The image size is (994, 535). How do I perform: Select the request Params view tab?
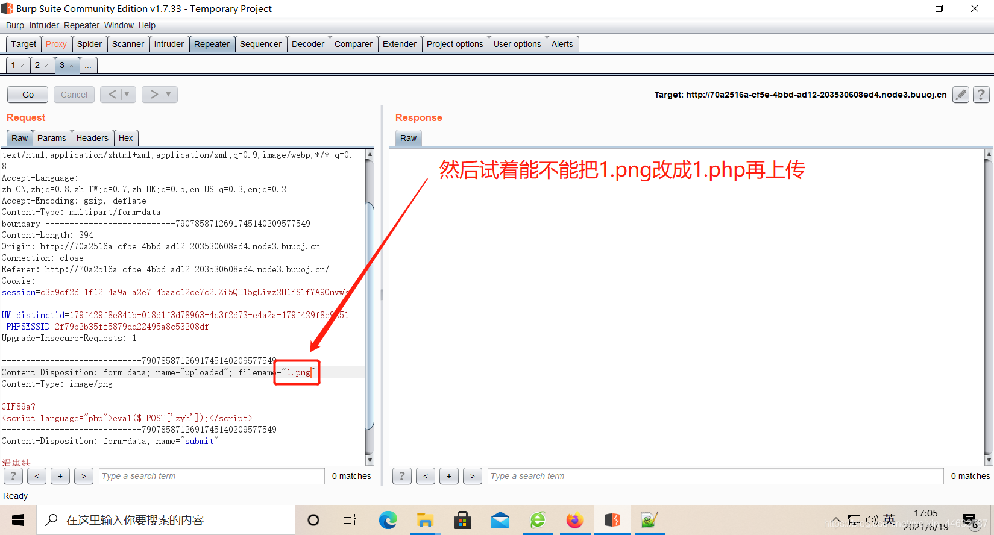click(52, 138)
